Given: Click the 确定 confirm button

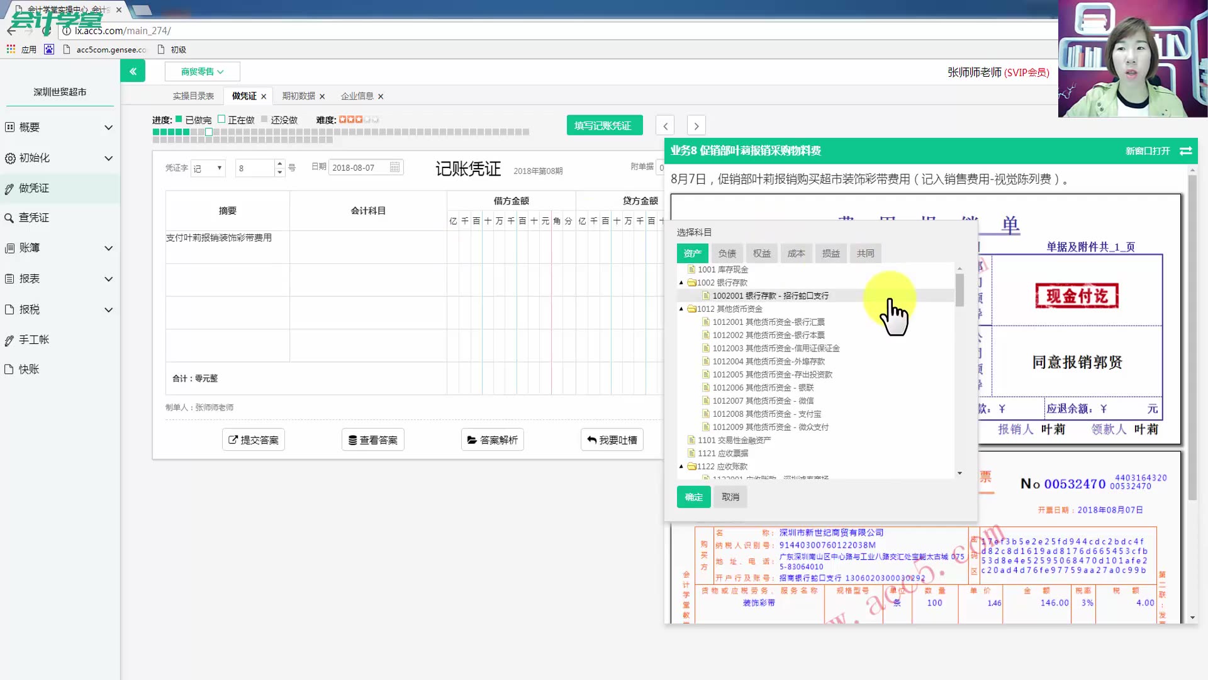Looking at the screenshot, I should click(x=693, y=497).
